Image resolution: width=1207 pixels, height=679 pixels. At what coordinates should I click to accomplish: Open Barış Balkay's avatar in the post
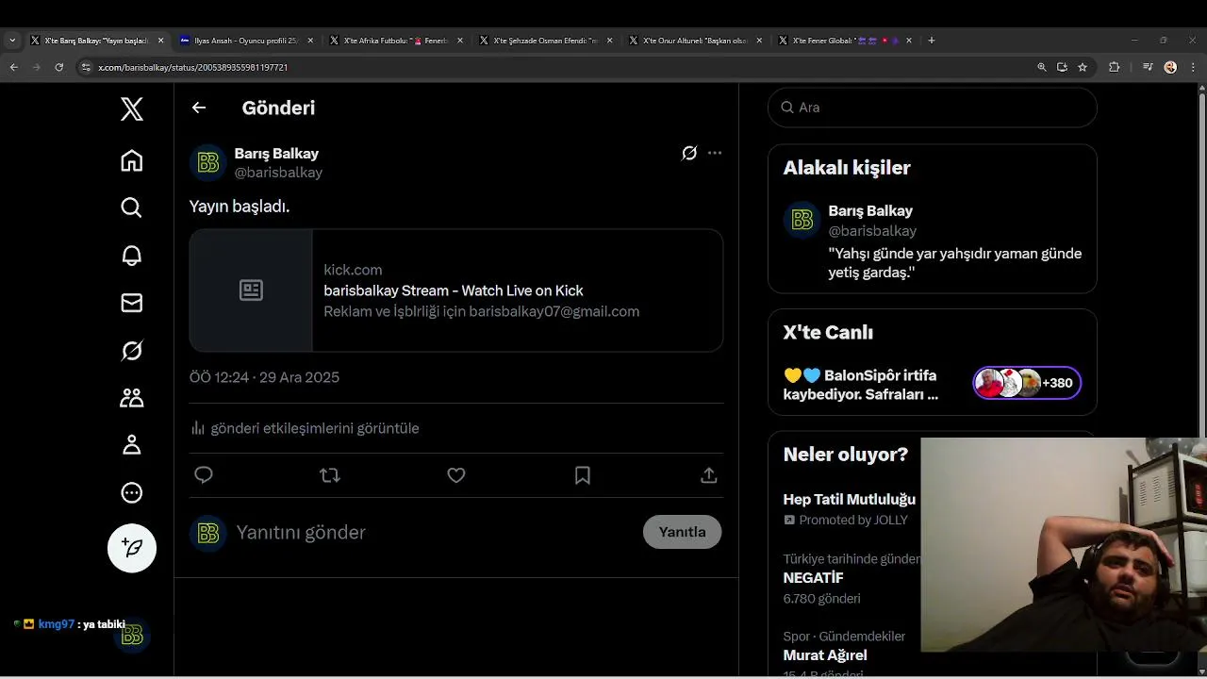(208, 163)
